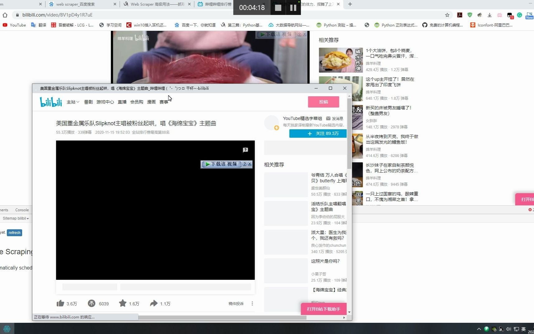Open 会员购 nav item
The width and height of the screenshot is (534, 334).
point(137,102)
